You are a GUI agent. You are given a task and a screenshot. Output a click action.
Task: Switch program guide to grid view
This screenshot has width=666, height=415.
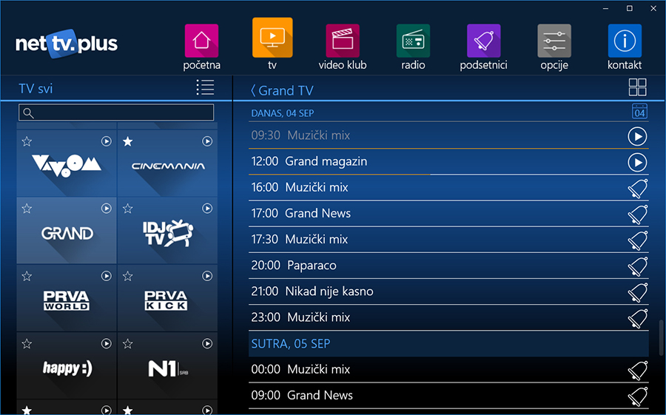tap(638, 87)
